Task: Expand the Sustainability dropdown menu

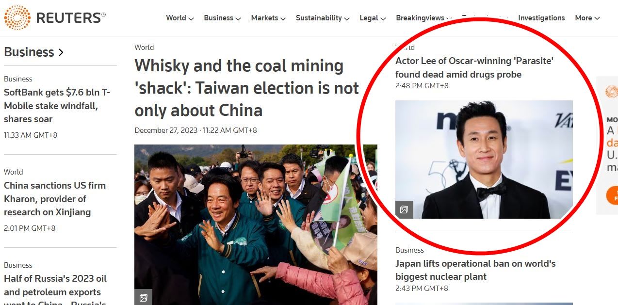Action: 323,18
